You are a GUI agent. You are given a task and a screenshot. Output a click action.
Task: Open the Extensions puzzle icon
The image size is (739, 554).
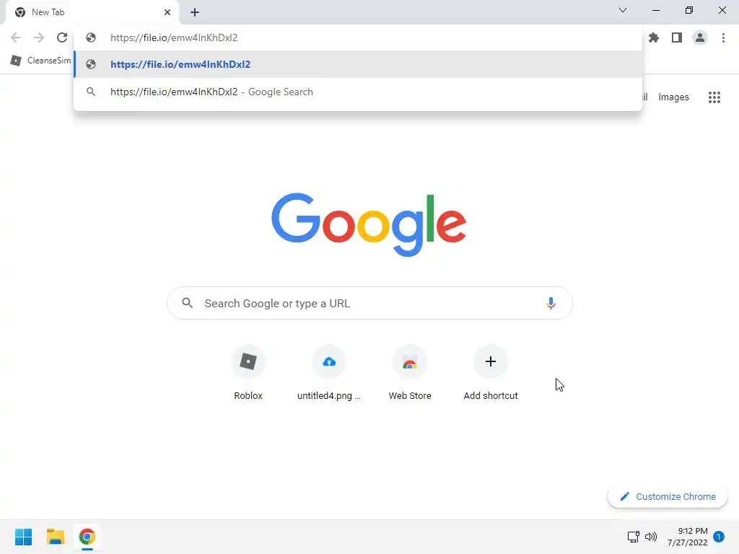coord(654,38)
